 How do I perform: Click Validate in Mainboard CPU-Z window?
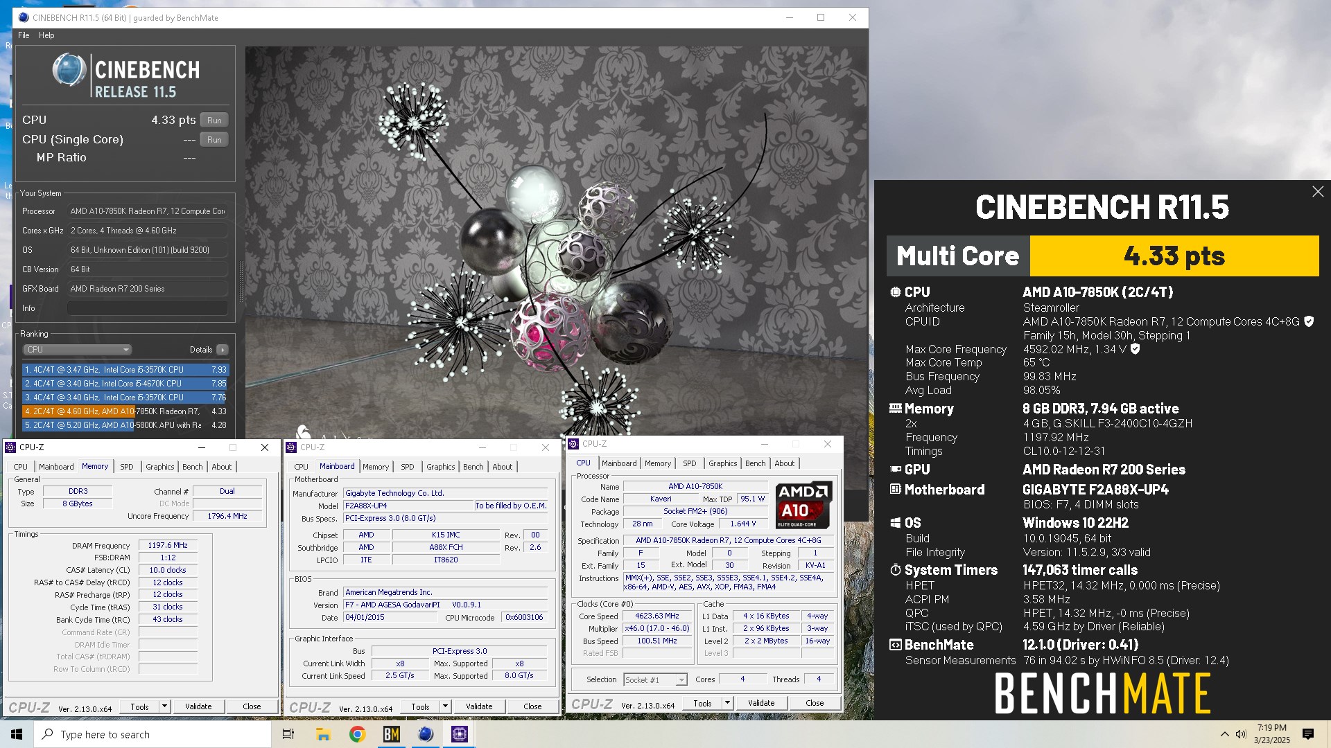pos(479,707)
